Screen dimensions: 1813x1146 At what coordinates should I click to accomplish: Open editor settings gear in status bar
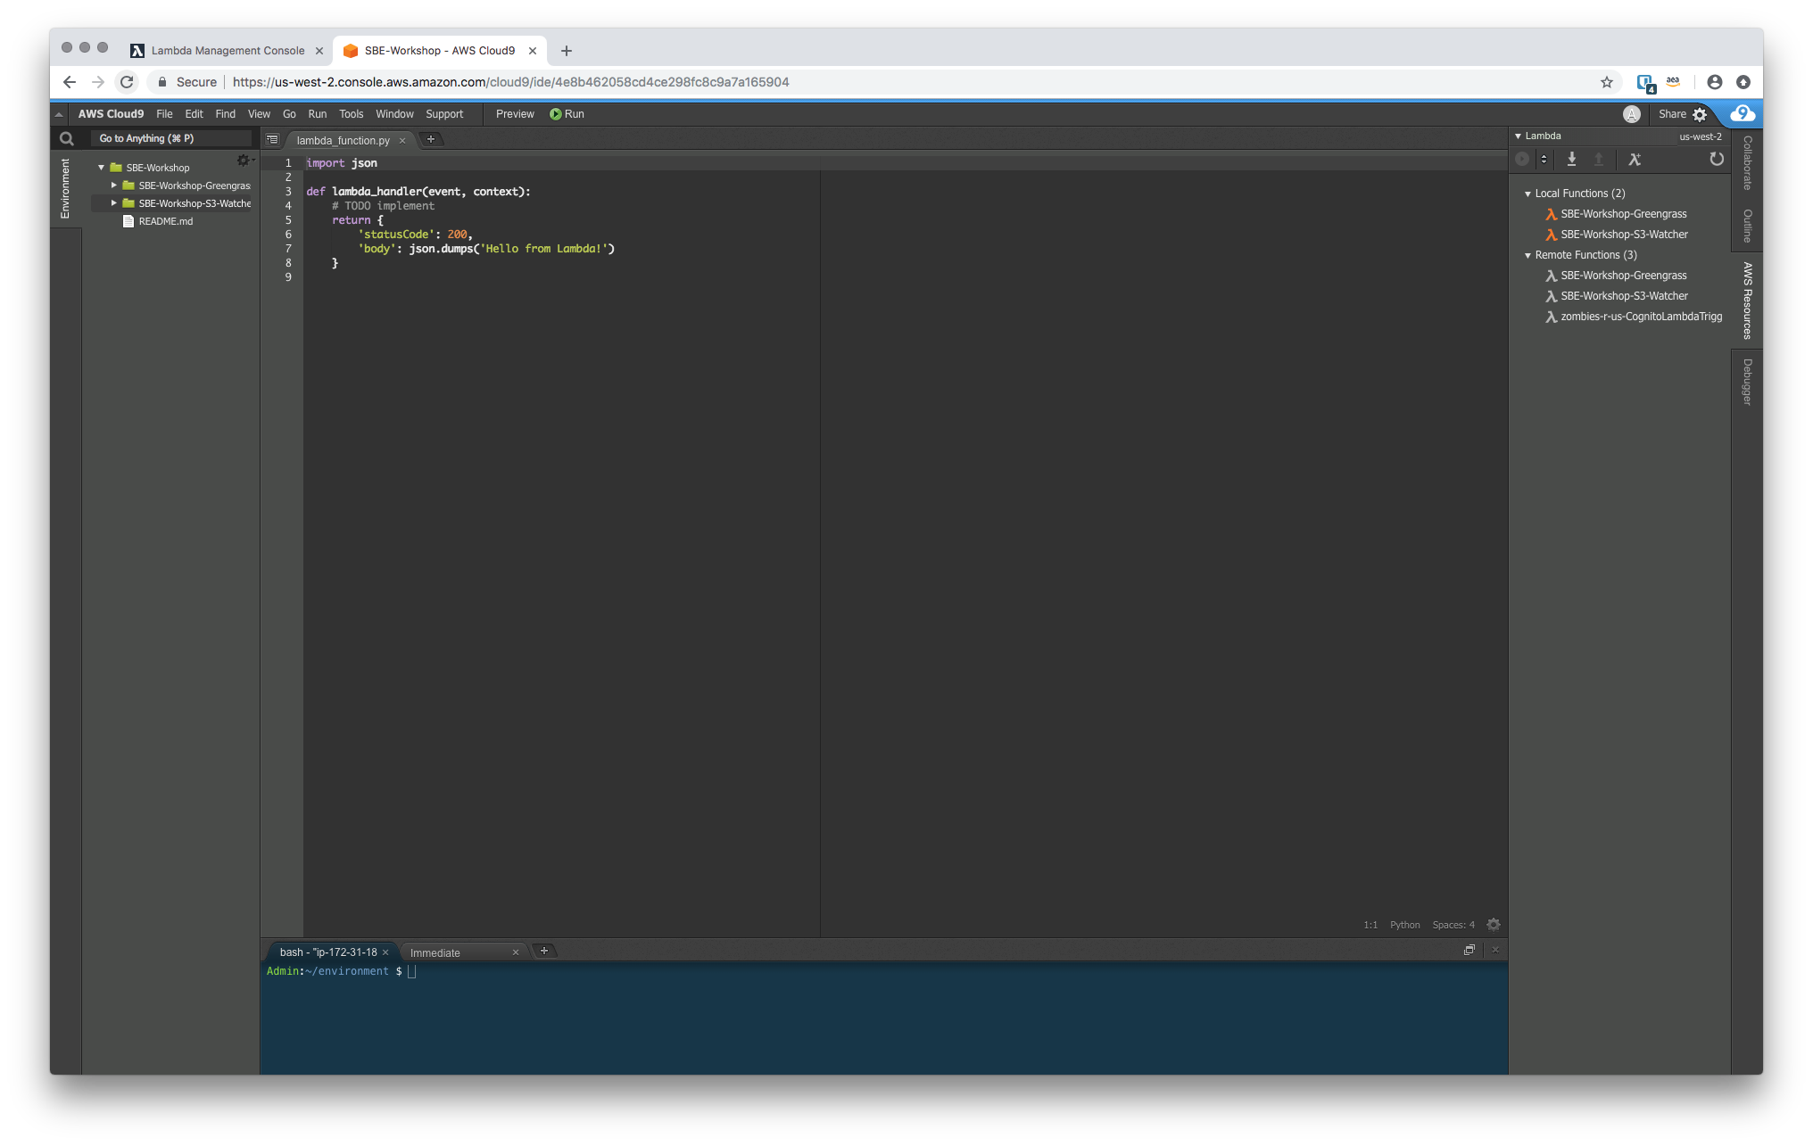[x=1494, y=925]
